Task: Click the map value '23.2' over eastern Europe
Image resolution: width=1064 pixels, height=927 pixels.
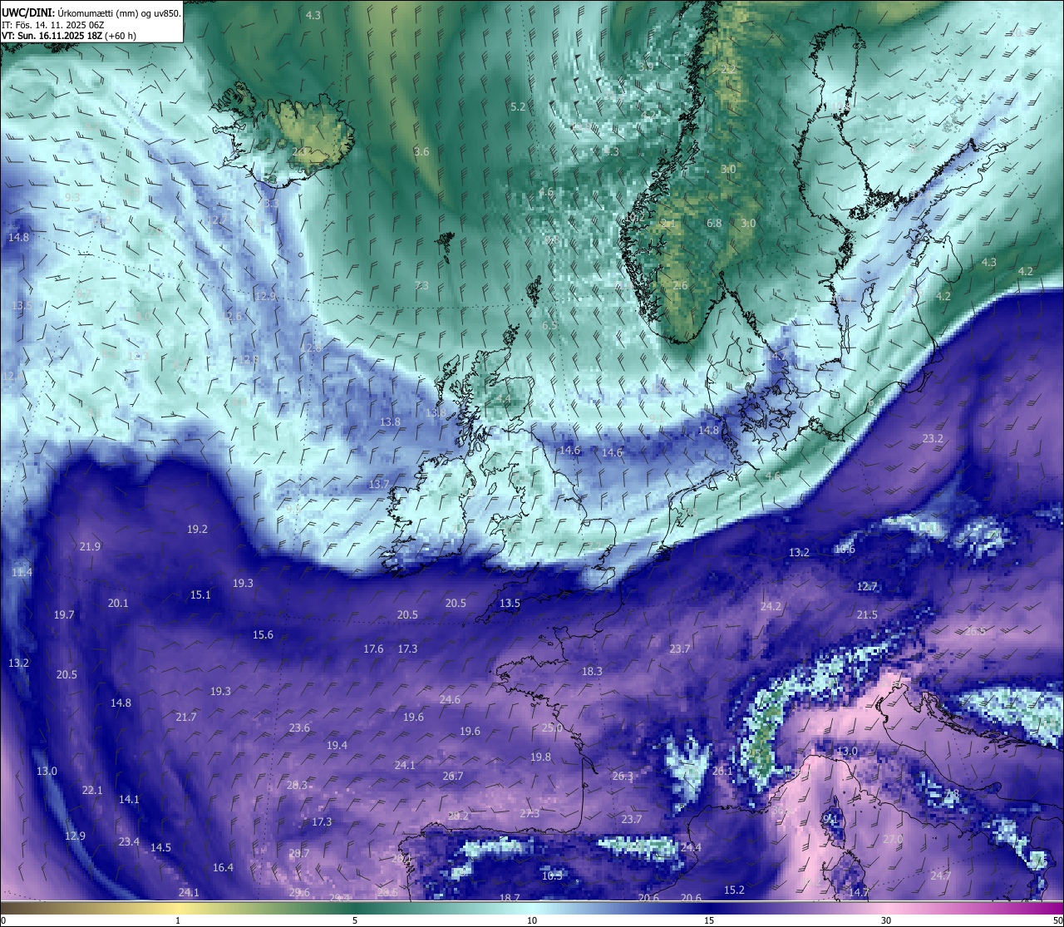Action: coord(933,438)
